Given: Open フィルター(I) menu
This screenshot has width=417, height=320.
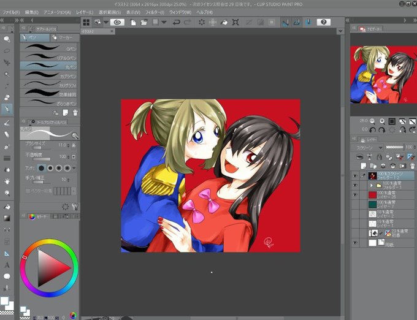Looking at the screenshot, I should click(x=155, y=12).
